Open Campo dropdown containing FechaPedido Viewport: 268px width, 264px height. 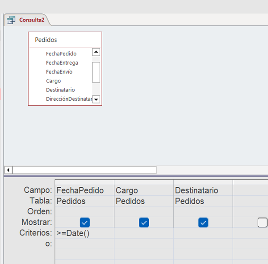(x=84, y=190)
